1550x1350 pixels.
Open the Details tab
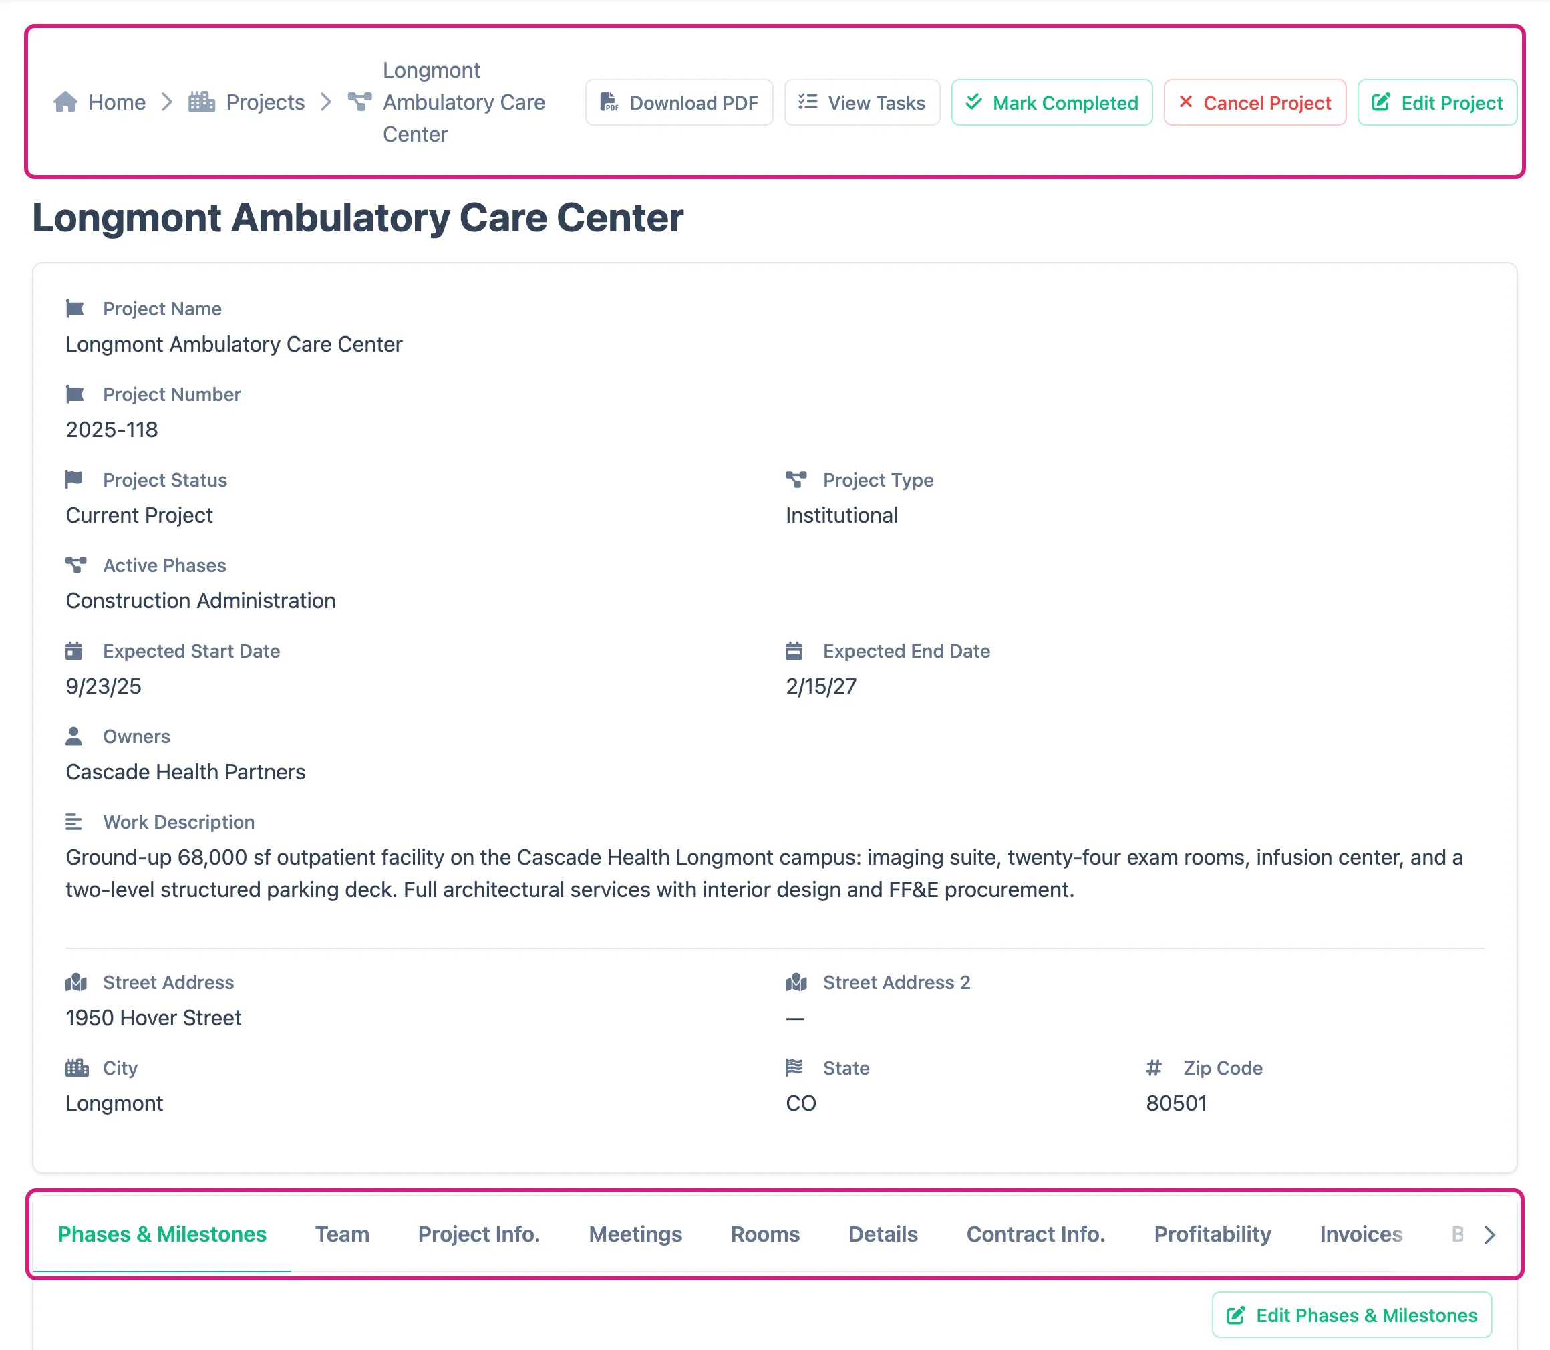[883, 1234]
